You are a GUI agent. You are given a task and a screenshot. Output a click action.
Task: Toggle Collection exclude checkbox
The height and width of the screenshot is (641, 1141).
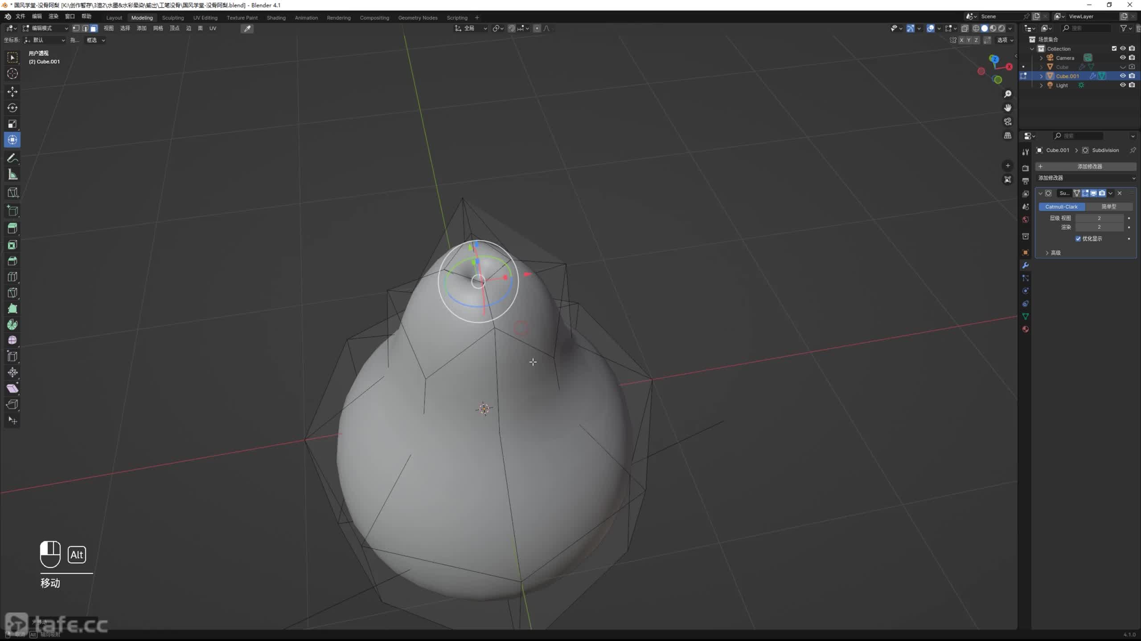click(1114, 49)
